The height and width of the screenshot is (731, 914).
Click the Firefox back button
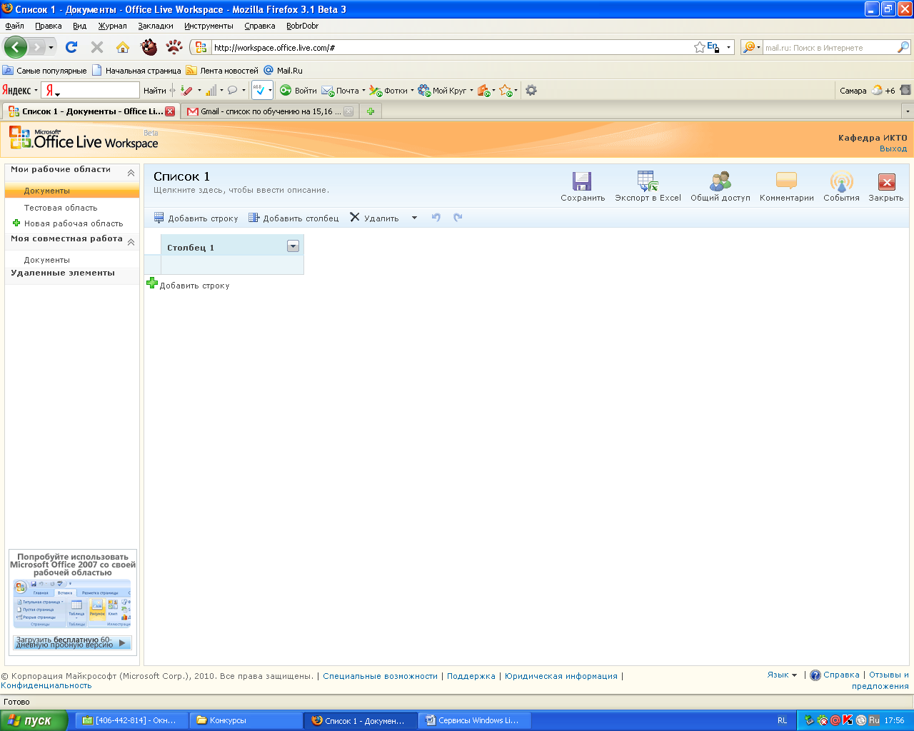pyautogui.click(x=15, y=47)
